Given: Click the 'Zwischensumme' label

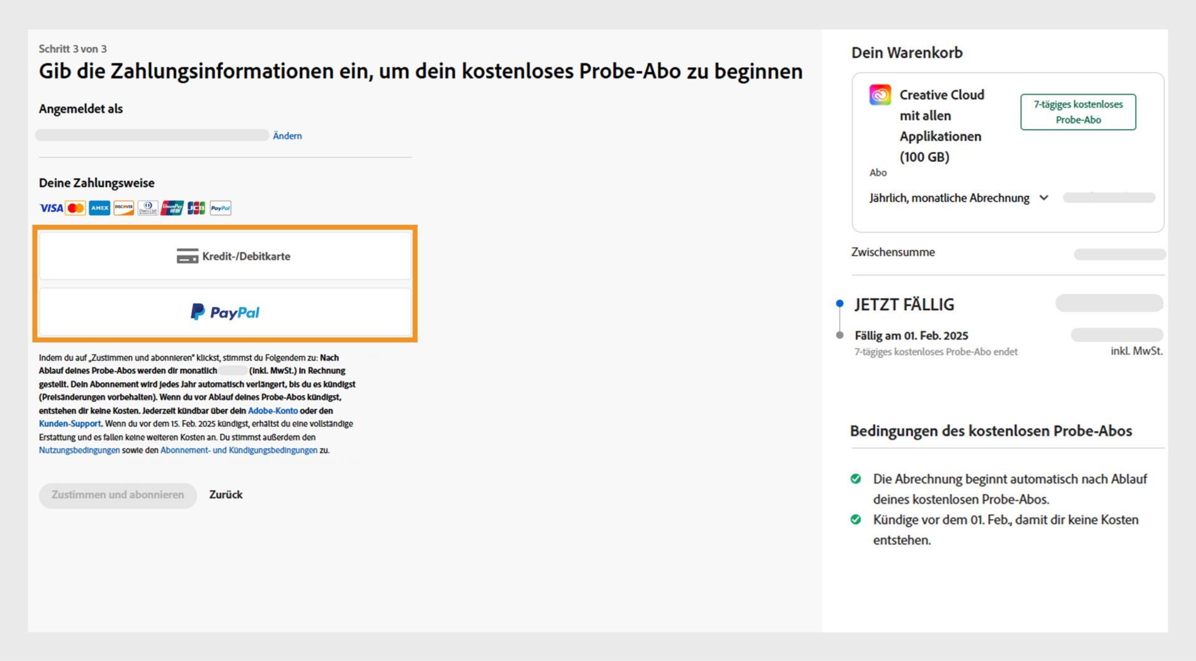Looking at the screenshot, I should (x=893, y=252).
